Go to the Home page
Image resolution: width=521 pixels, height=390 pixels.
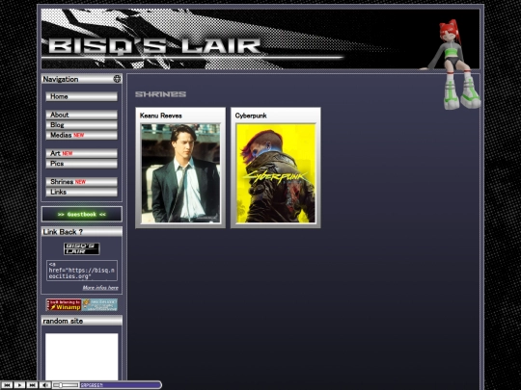pos(81,96)
